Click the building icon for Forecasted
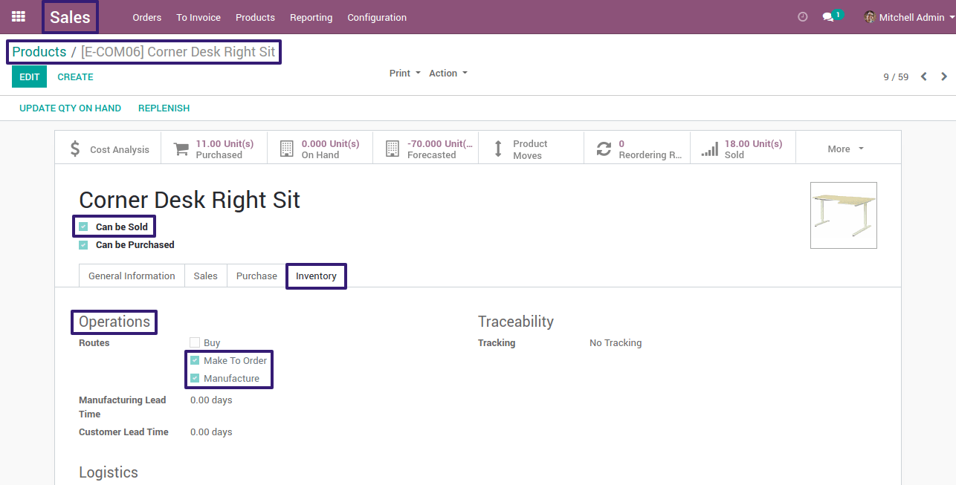This screenshot has height=485, width=956. (x=393, y=149)
